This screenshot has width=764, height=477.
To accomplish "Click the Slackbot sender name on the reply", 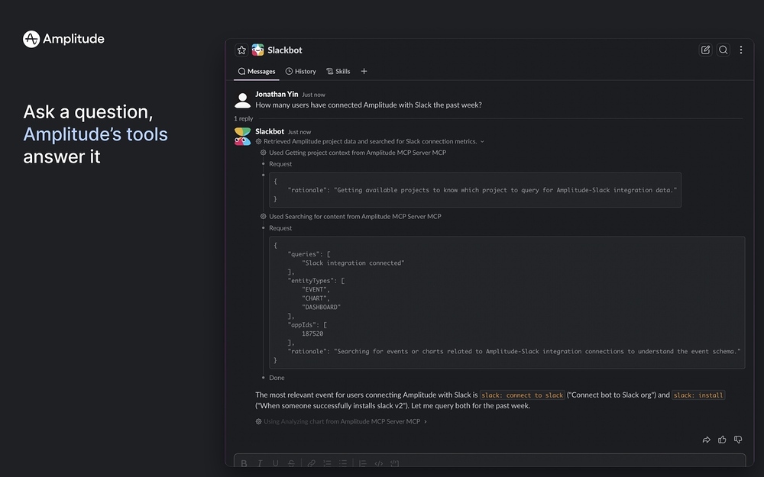I will click(270, 131).
